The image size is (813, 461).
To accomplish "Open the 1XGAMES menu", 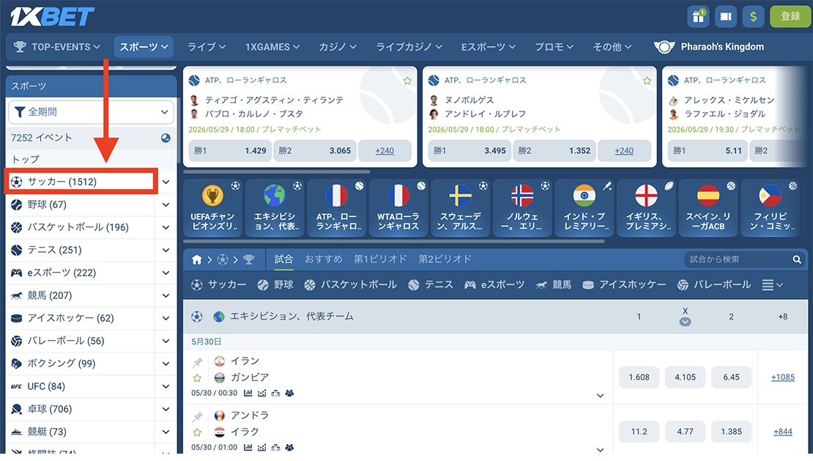I will (272, 47).
